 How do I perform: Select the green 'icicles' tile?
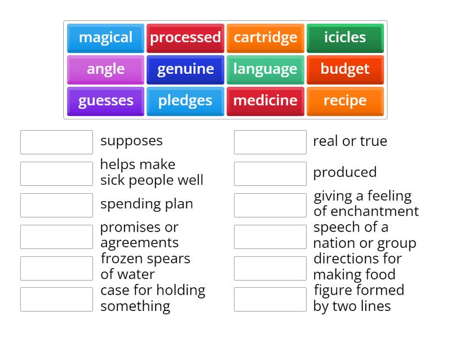coord(345,38)
